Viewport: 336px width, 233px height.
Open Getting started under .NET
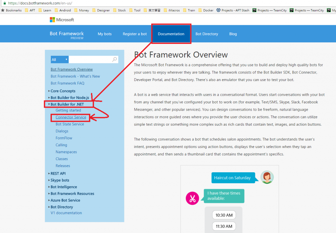click(x=68, y=110)
